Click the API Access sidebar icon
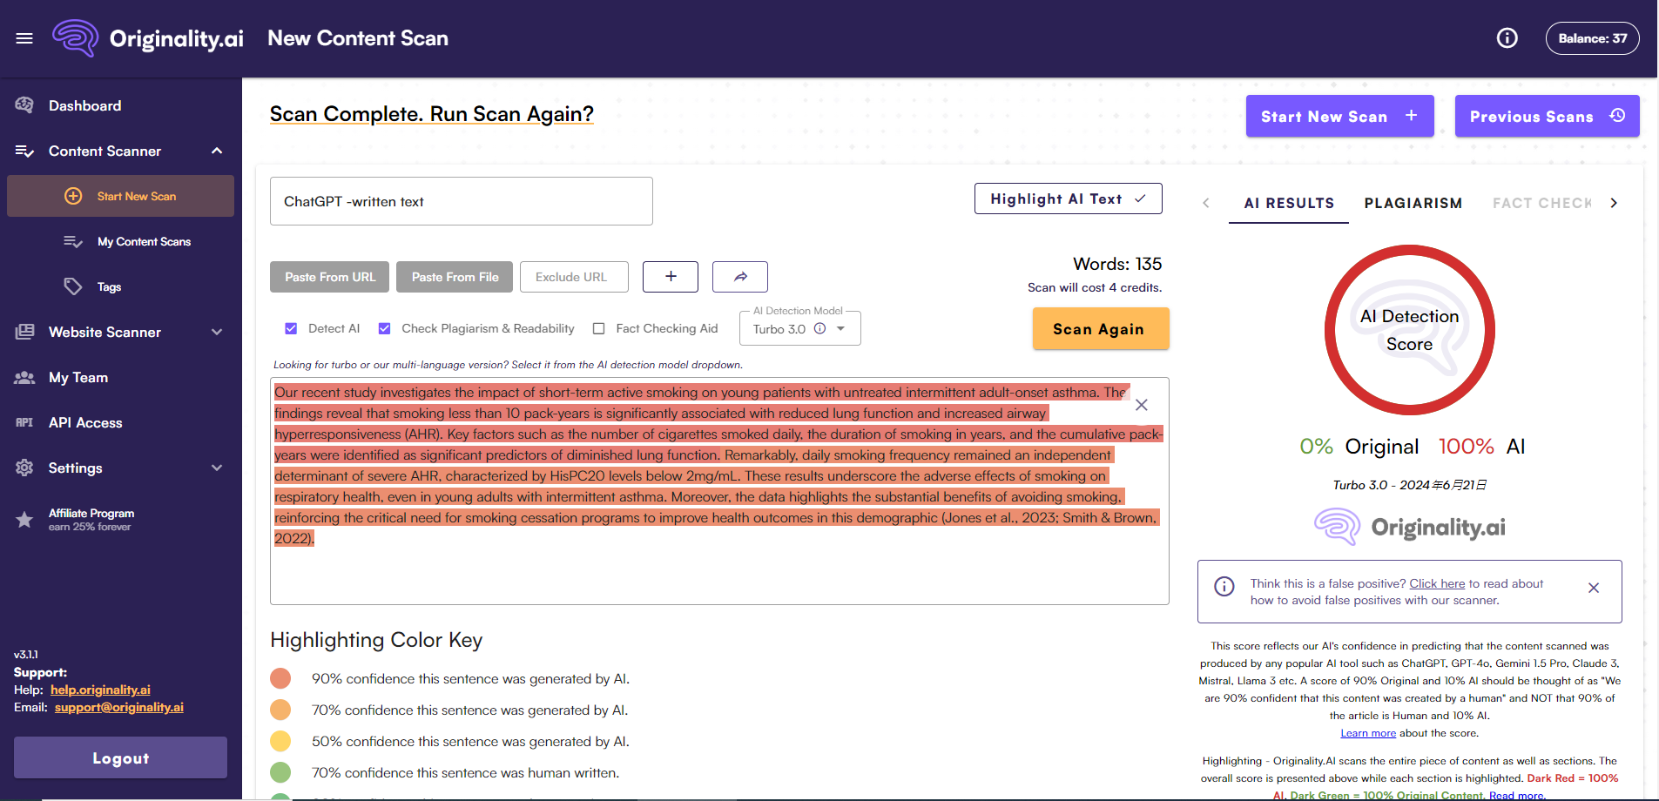This screenshot has width=1659, height=801. (24, 422)
